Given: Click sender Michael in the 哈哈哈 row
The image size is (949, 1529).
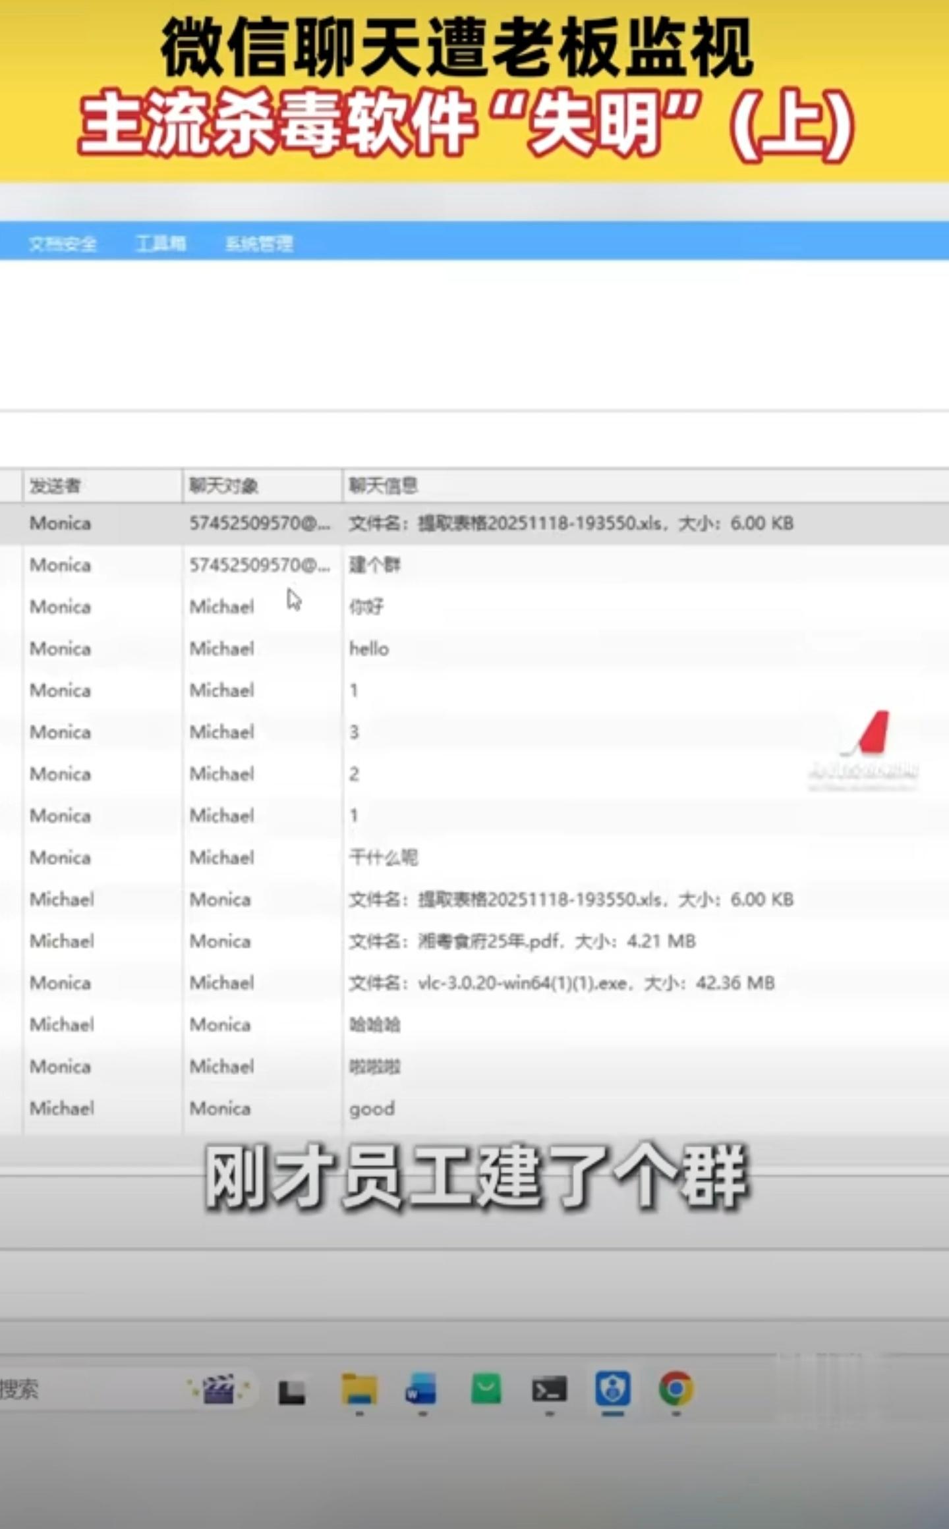Looking at the screenshot, I should tap(62, 1024).
